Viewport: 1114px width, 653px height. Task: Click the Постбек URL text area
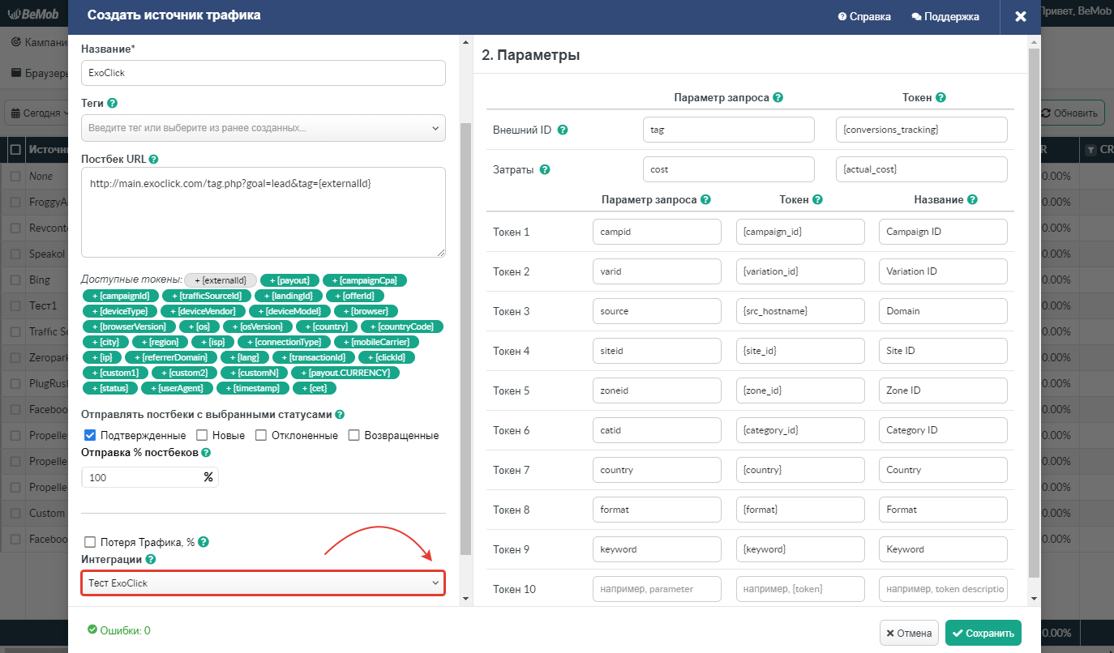click(x=264, y=213)
